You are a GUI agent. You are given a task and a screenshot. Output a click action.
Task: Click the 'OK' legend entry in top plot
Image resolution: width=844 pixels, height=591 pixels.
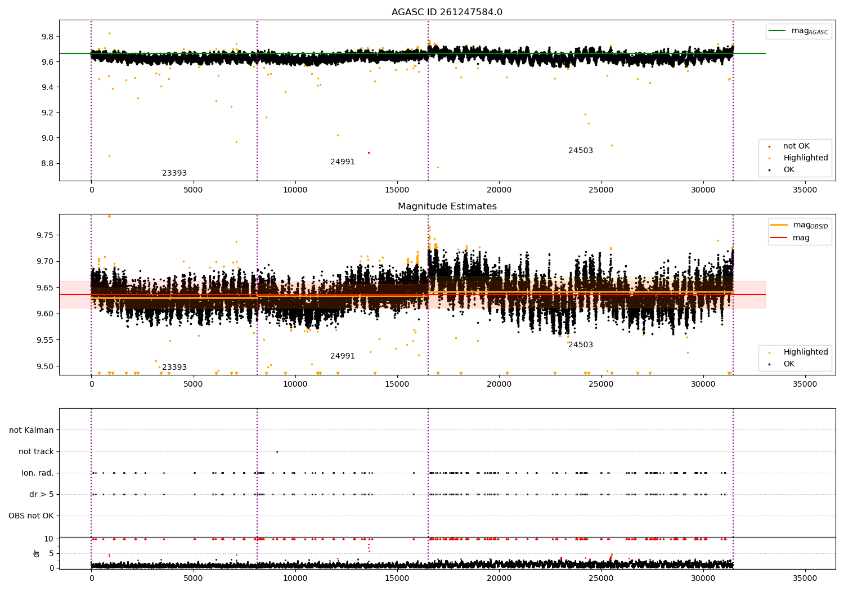pos(782,170)
